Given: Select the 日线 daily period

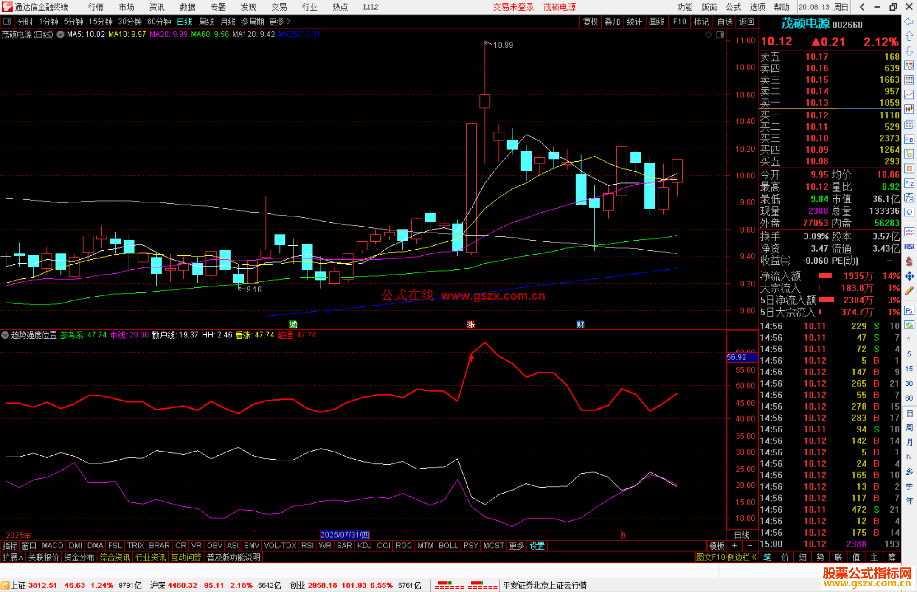Looking at the screenshot, I should click(x=185, y=22).
